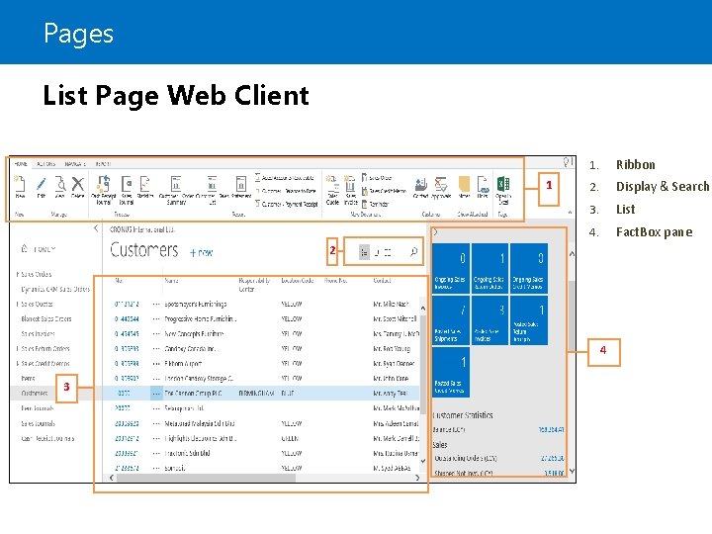Open Dynamics CRM Sales Orders navigation item

[55, 289]
